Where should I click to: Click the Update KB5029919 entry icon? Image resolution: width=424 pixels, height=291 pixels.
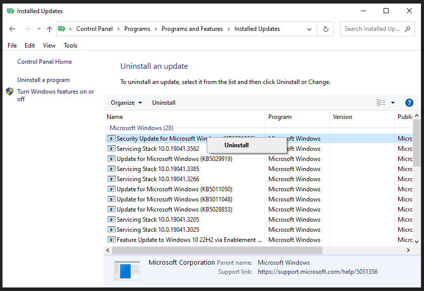click(x=112, y=159)
